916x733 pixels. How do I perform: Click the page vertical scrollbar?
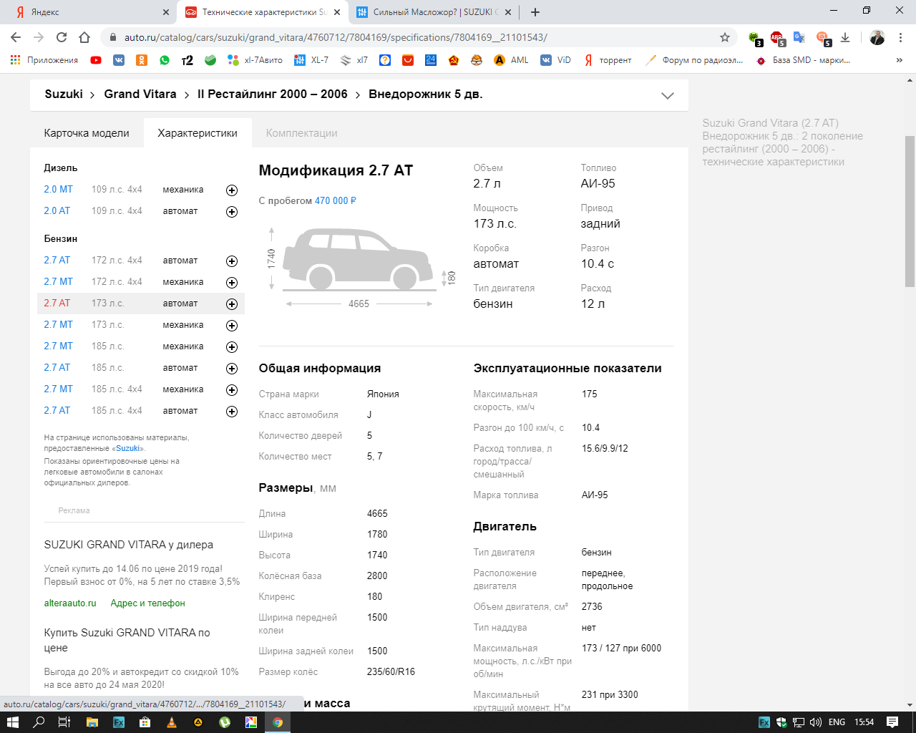[x=910, y=211]
